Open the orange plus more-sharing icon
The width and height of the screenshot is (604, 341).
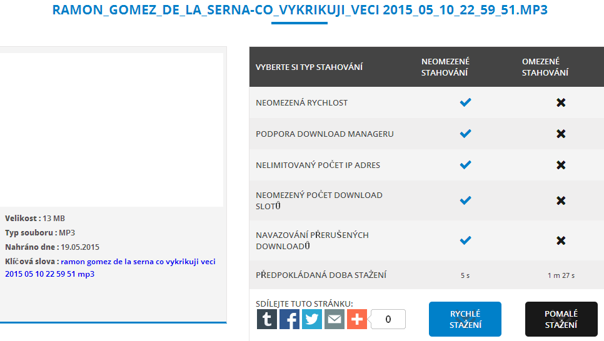tap(357, 319)
